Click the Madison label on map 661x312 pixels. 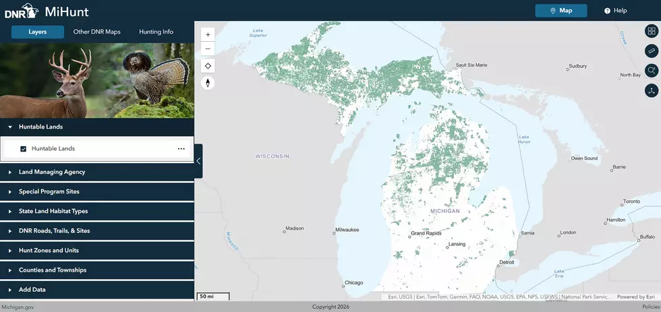(x=294, y=228)
